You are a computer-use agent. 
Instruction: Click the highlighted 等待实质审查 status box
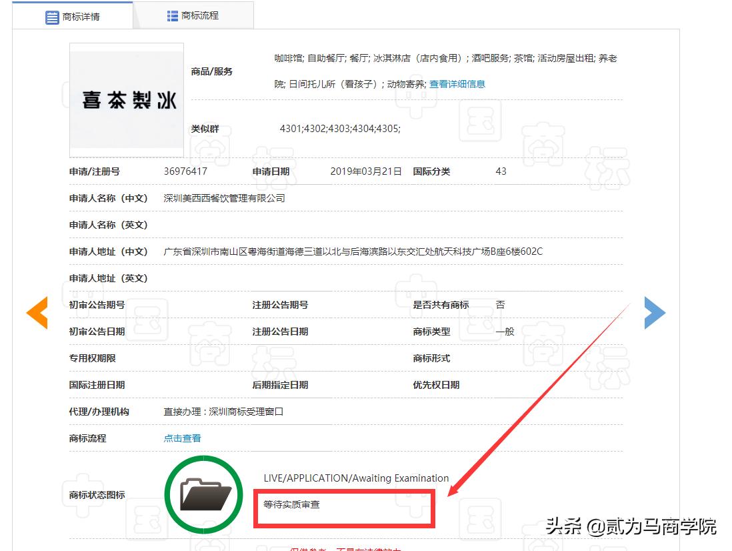pyautogui.click(x=344, y=508)
